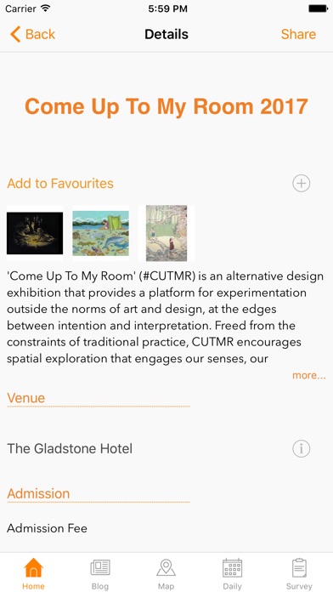The image size is (333, 592).
Task: Expand description with more... link
Action: pyautogui.click(x=309, y=375)
